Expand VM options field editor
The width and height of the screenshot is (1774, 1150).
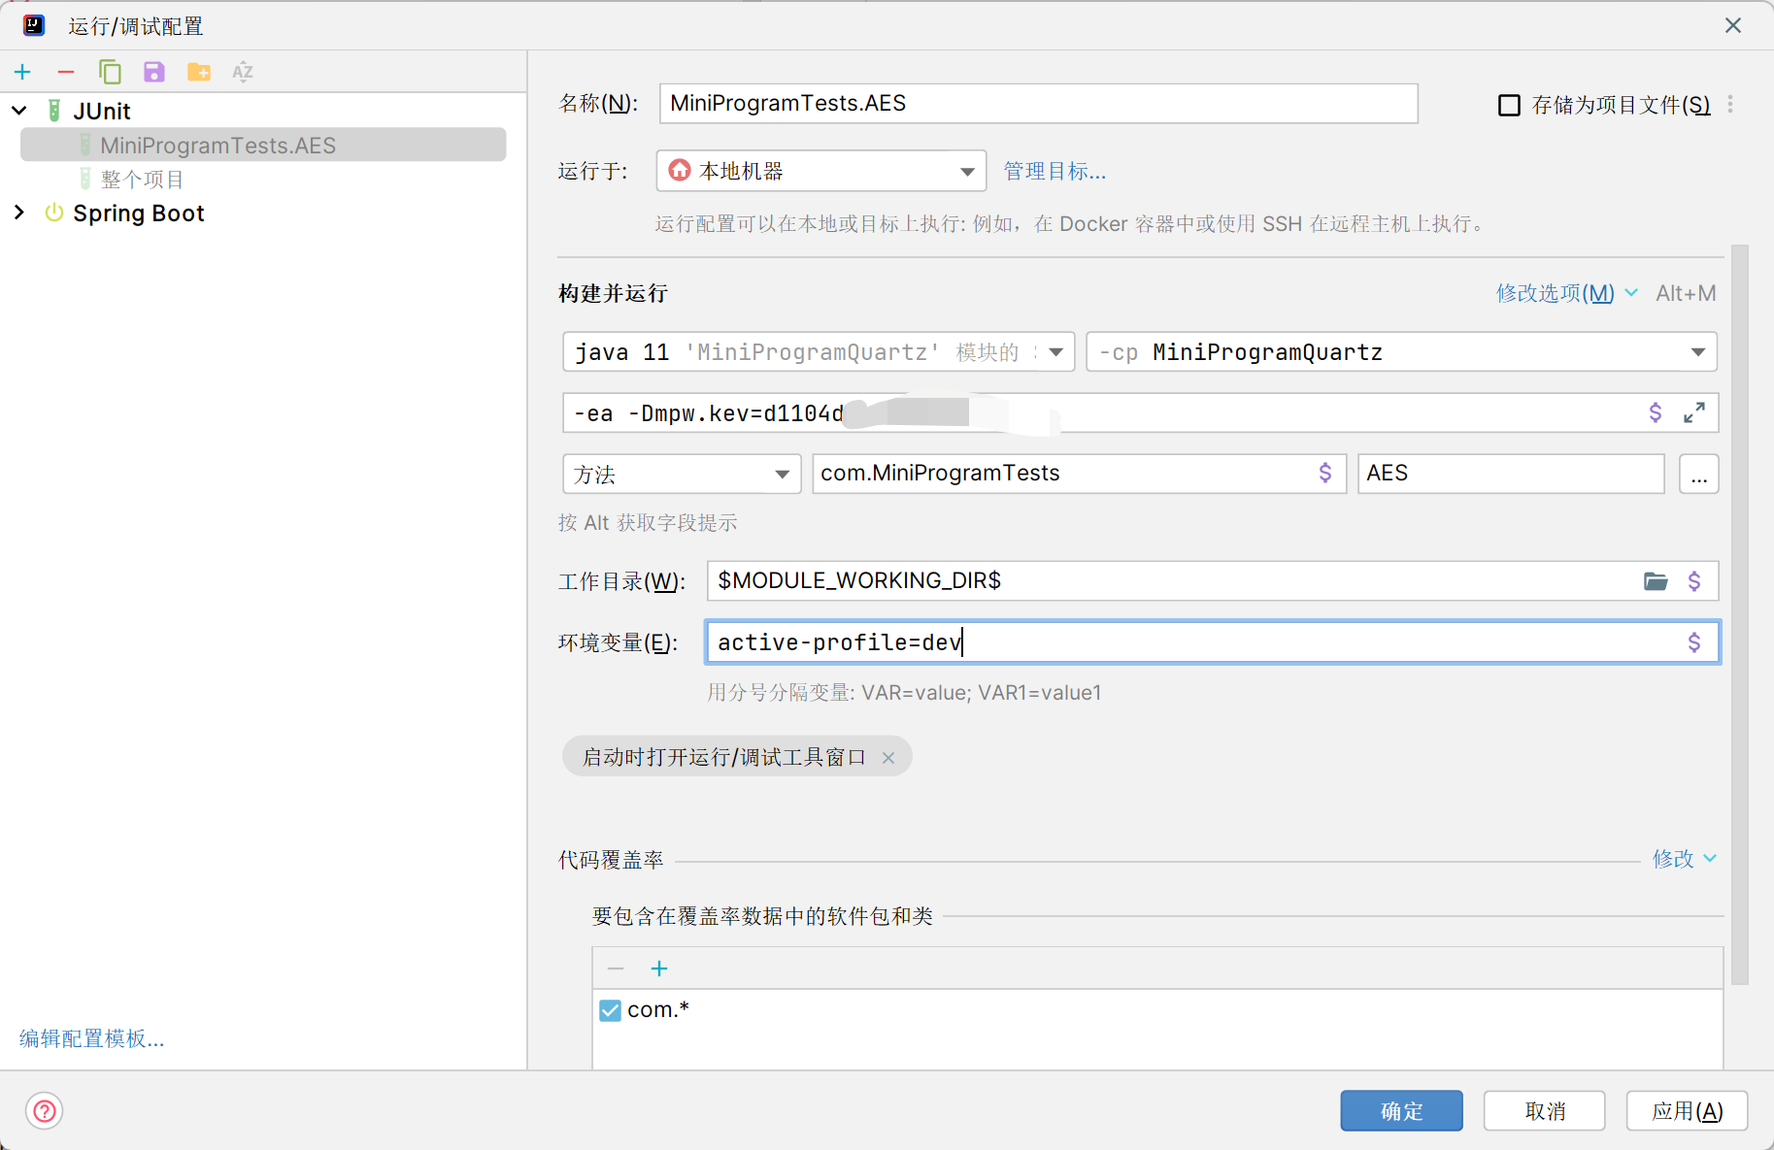(1694, 412)
